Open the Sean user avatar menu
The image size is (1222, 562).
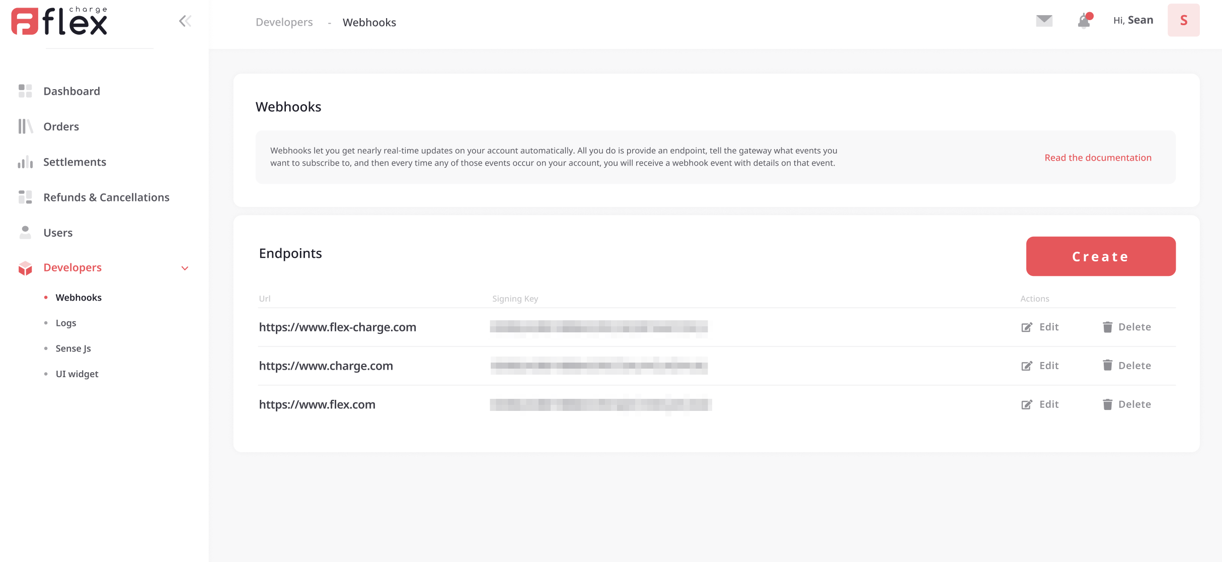(1183, 20)
